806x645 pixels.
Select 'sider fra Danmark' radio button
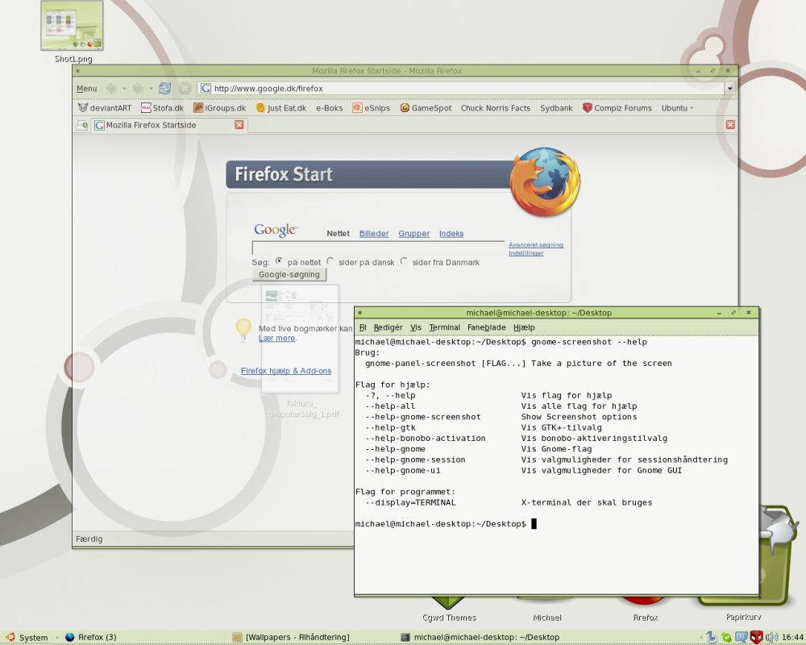(x=404, y=261)
